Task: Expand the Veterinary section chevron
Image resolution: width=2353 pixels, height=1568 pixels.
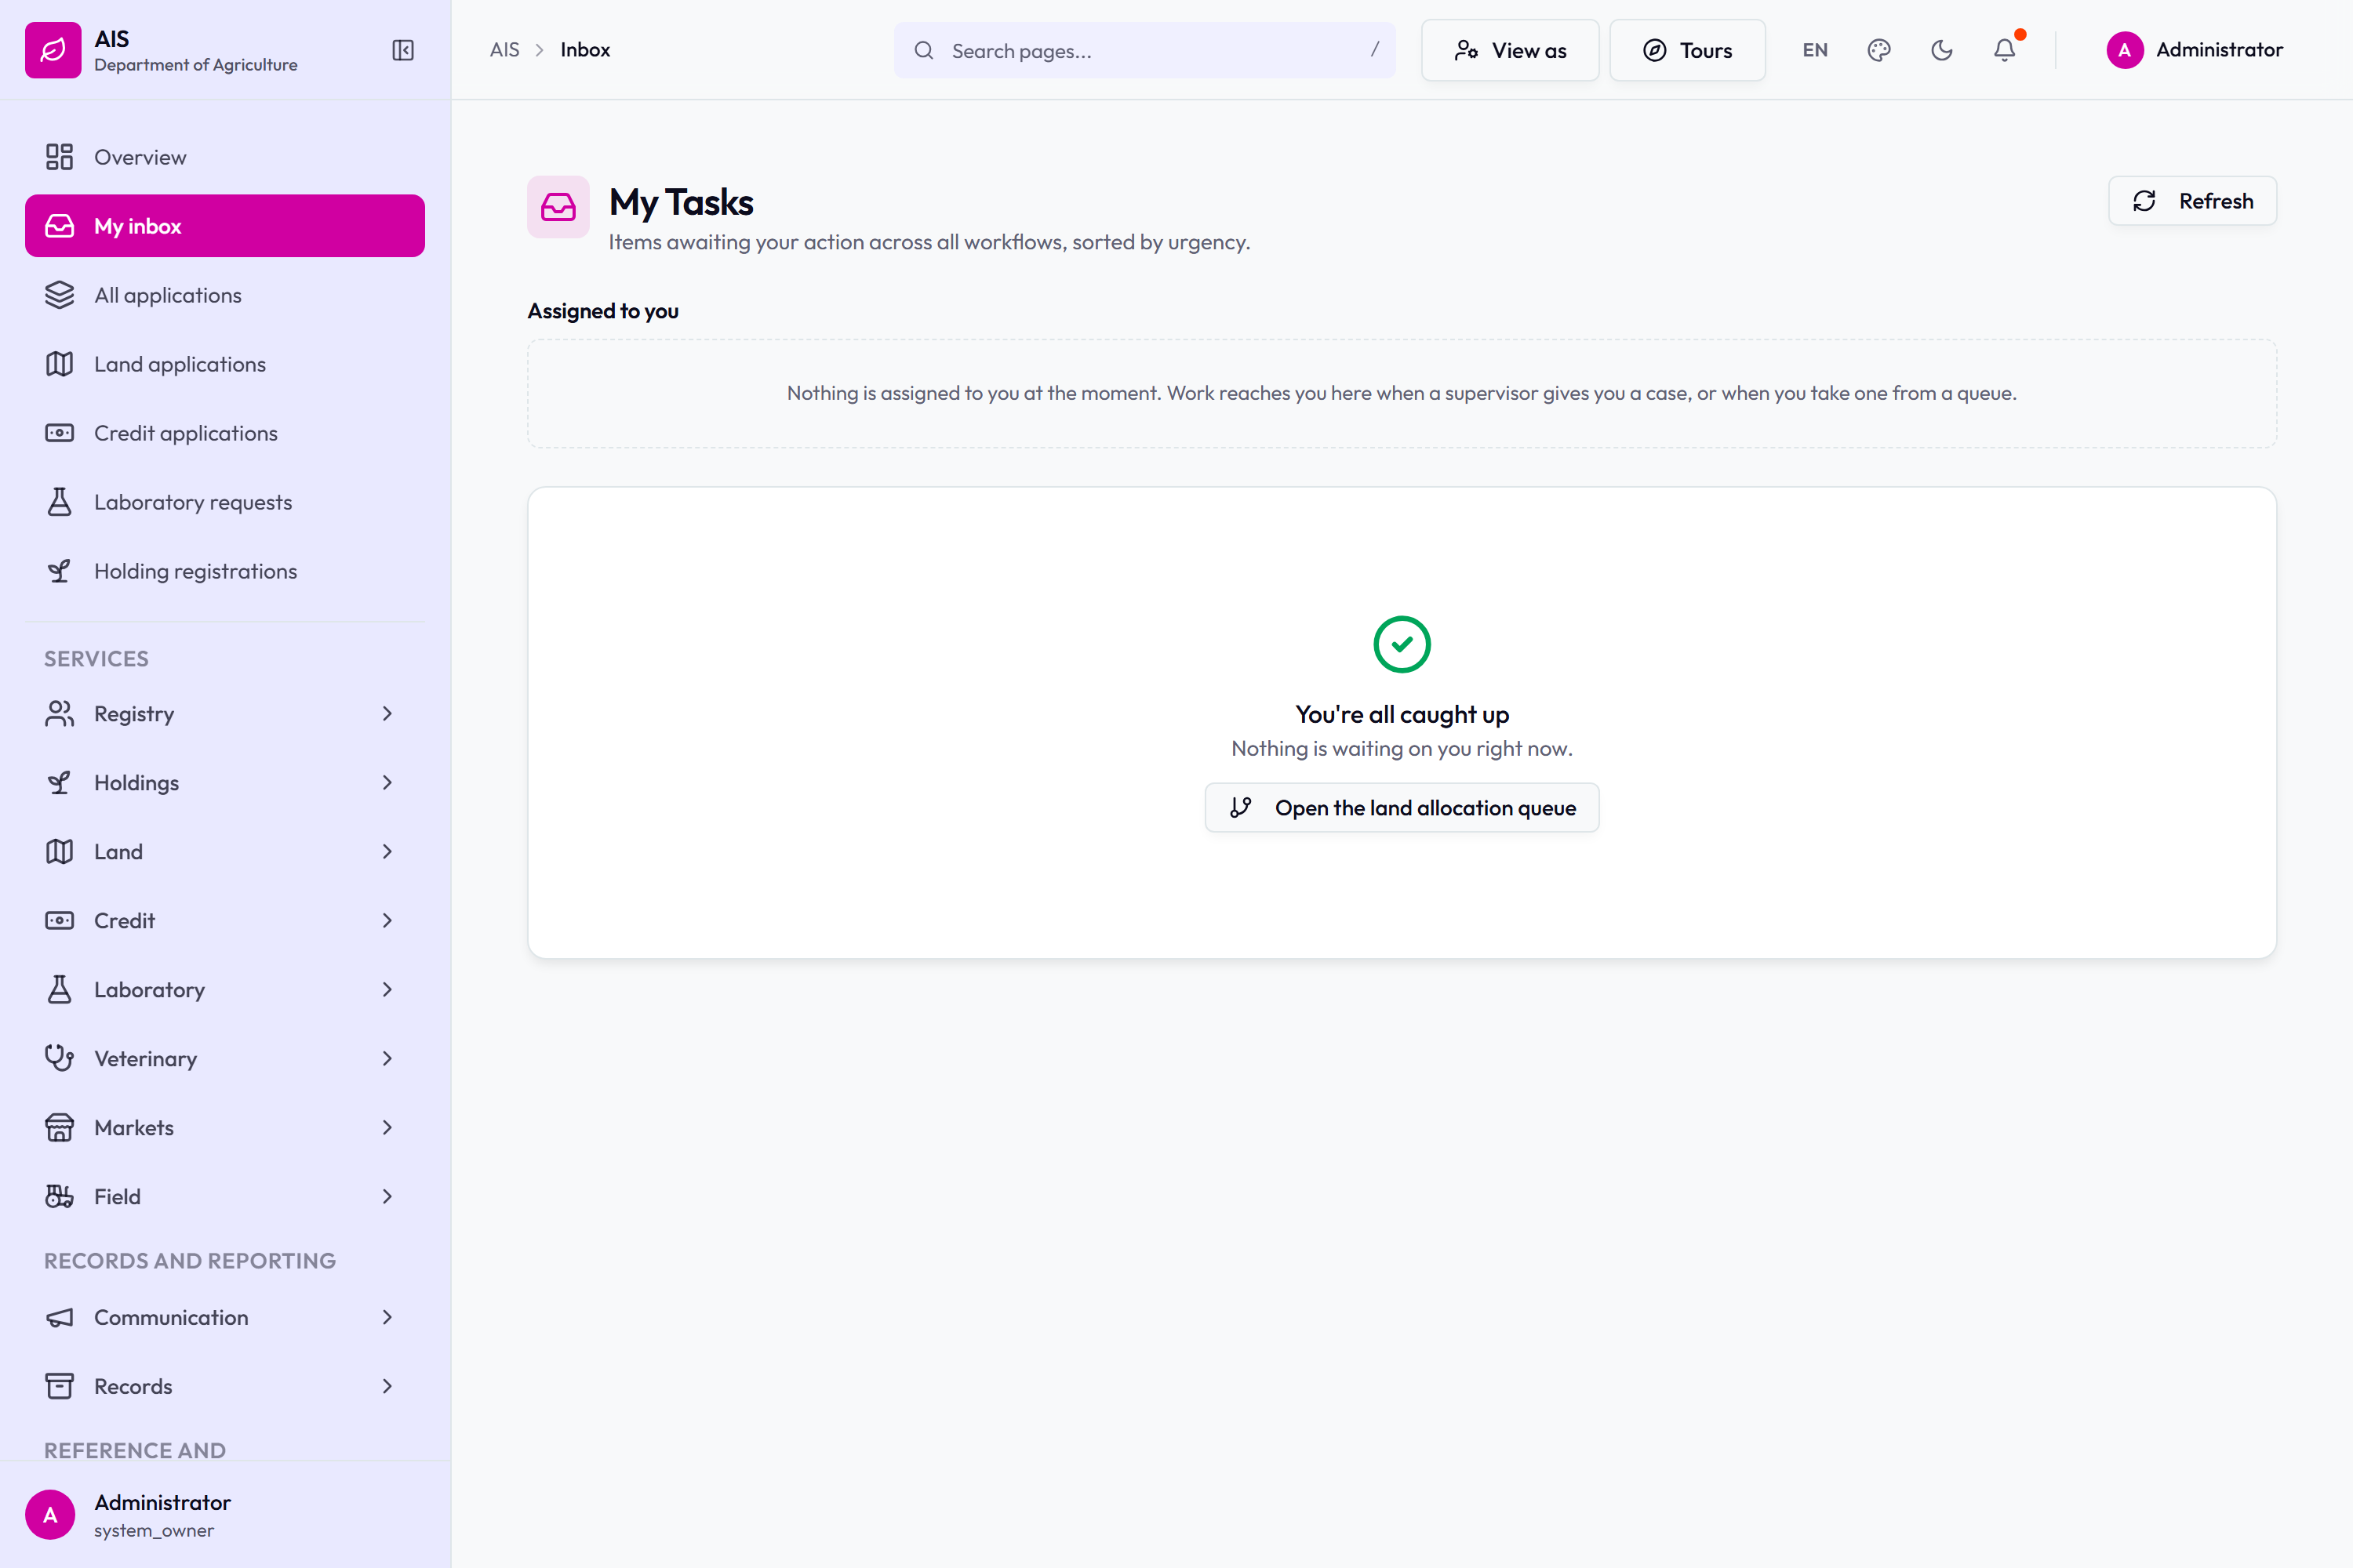Action: point(387,1058)
